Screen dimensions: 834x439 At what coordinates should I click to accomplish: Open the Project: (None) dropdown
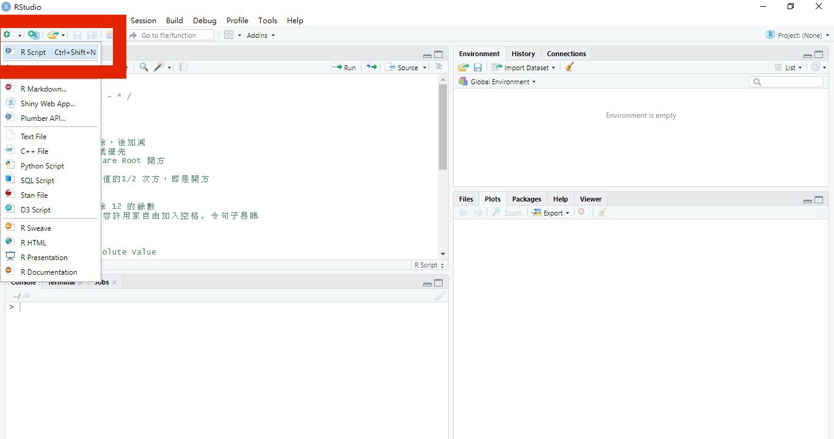[x=798, y=35]
